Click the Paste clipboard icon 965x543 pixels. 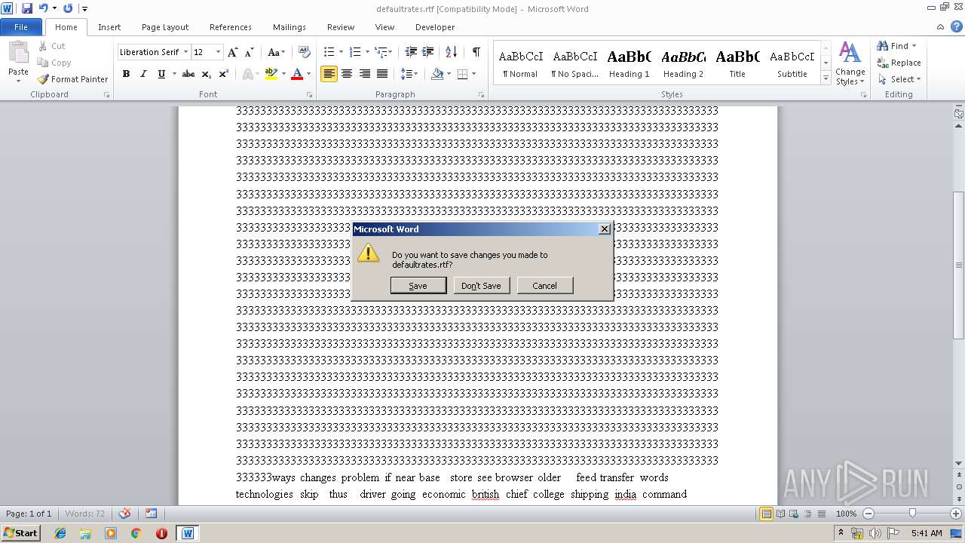coord(18,54)
